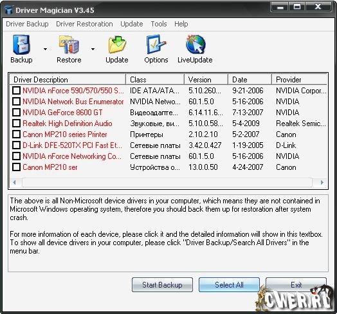Minimize the Driver Magician window
This screenshot has width=337, height=314.
[x=280, y=6]
